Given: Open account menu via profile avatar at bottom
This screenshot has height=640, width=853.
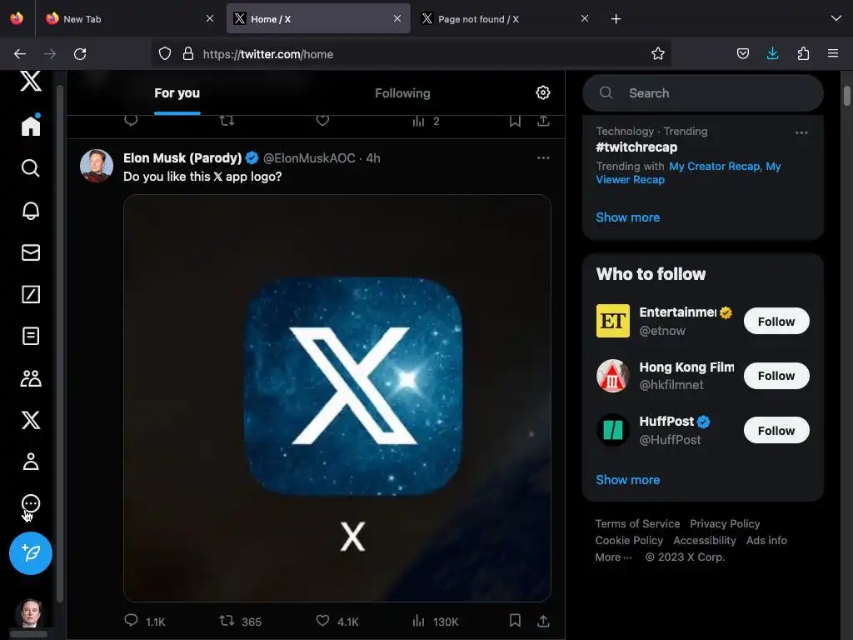Looking at the screenshot, I should 31,613.
